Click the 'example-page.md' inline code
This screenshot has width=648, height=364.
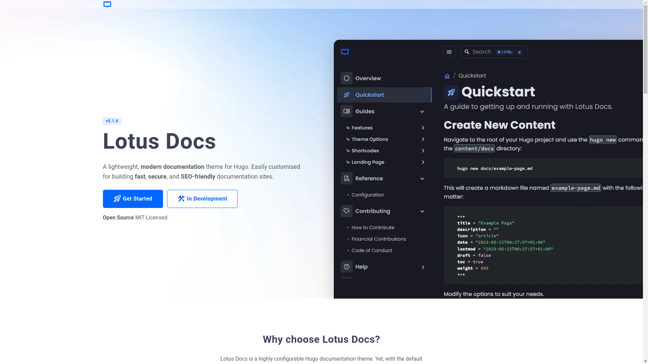(576, 188)
